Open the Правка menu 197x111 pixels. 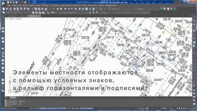(x=15, y=6)
